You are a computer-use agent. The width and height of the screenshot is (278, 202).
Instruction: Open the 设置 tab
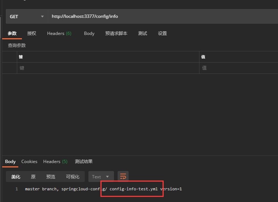(163, 33)
